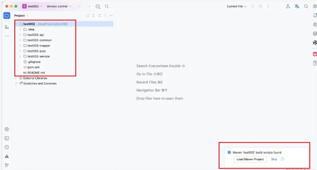The height and width of the screenshot is (170, 317).
Task: Select the test002 root project row
Action: click(64, 24)
